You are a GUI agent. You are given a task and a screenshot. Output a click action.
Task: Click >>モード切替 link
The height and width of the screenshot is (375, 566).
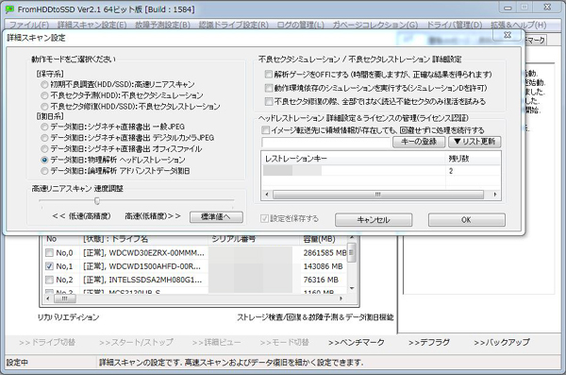click(285, 343)
